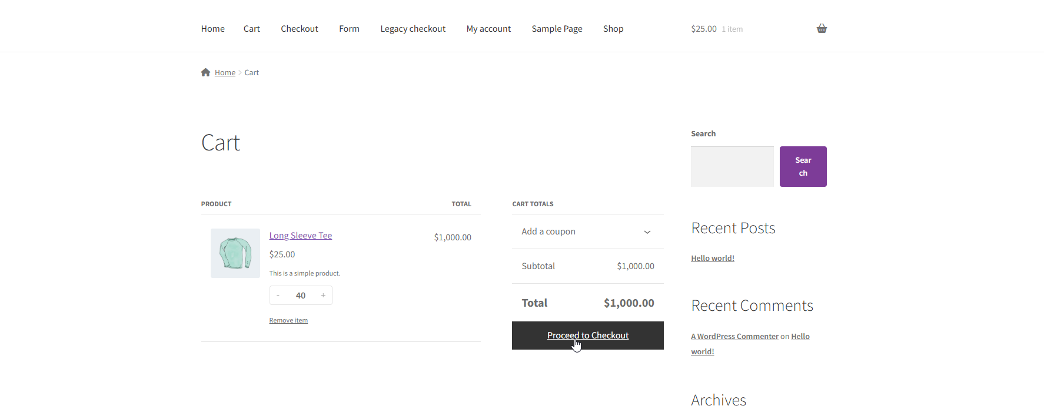Expand the Add a coupon section

548,232
